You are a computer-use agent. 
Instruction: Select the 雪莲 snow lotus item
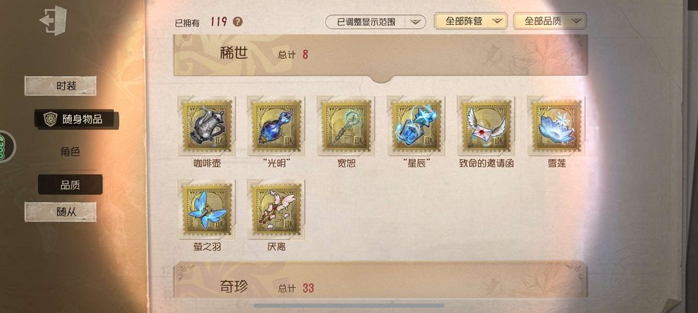[556, 126]
